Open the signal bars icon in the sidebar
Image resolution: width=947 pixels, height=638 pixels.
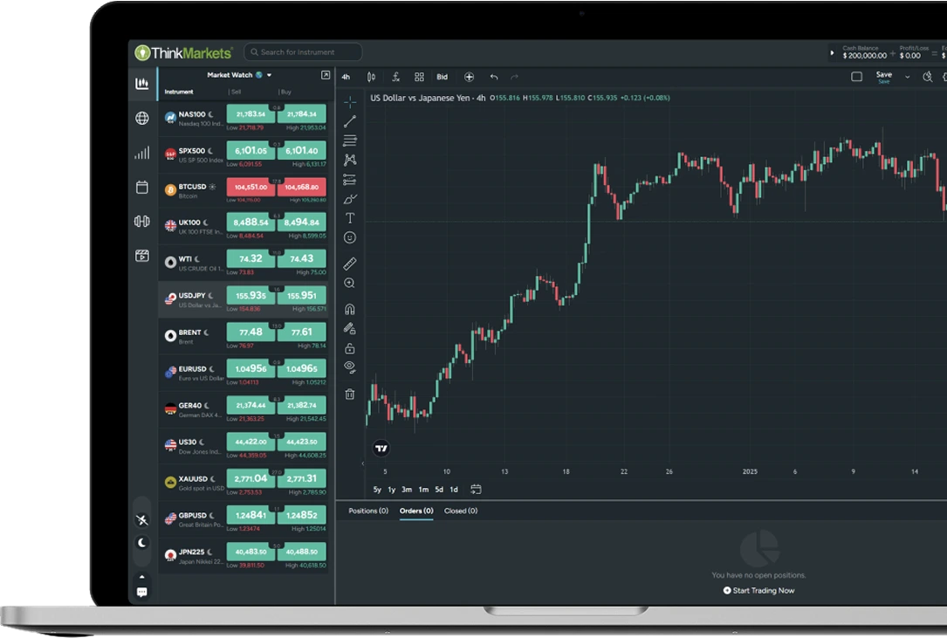click(x=142, y=153)
